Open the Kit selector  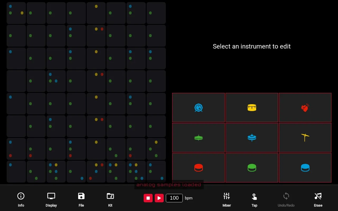[110, 199]
